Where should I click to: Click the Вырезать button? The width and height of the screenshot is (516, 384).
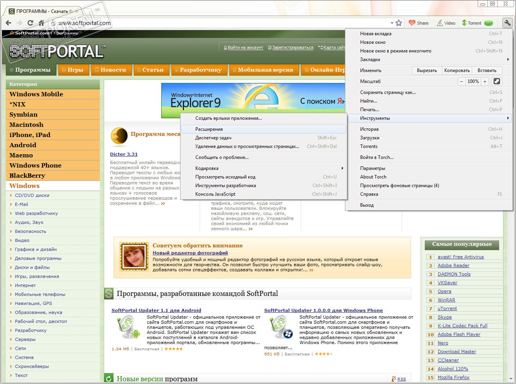427,70
